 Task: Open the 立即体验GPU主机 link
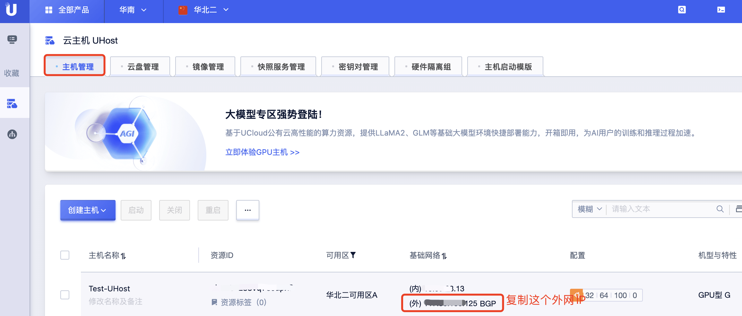[263, 152]
